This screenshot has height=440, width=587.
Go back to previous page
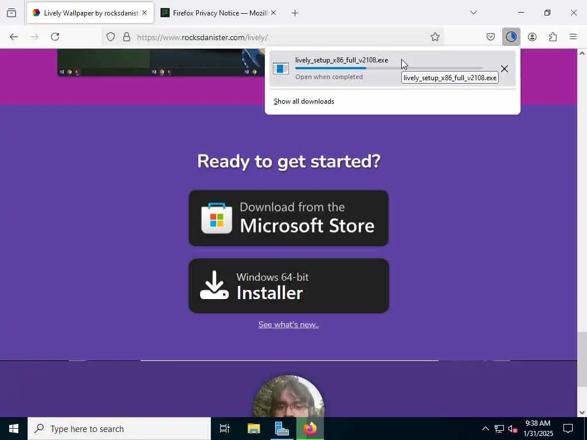pyautogui.click(x=14, y=37)
